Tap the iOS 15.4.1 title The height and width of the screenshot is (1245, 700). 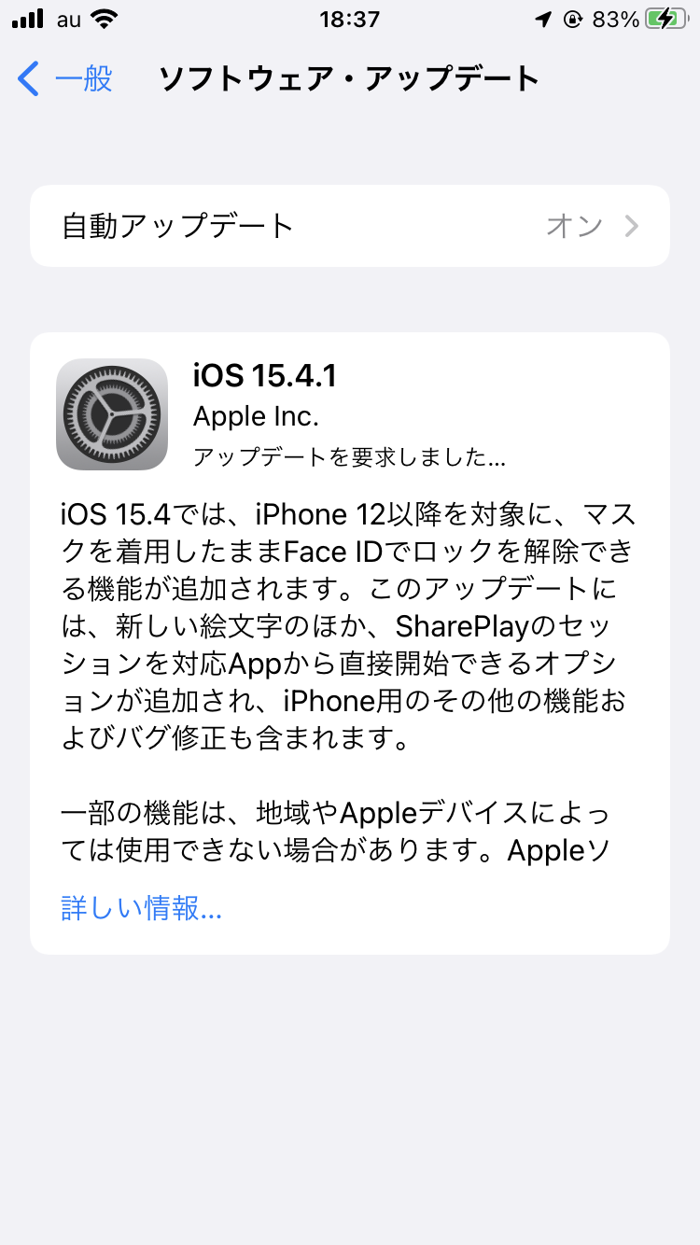click(265, 375)
